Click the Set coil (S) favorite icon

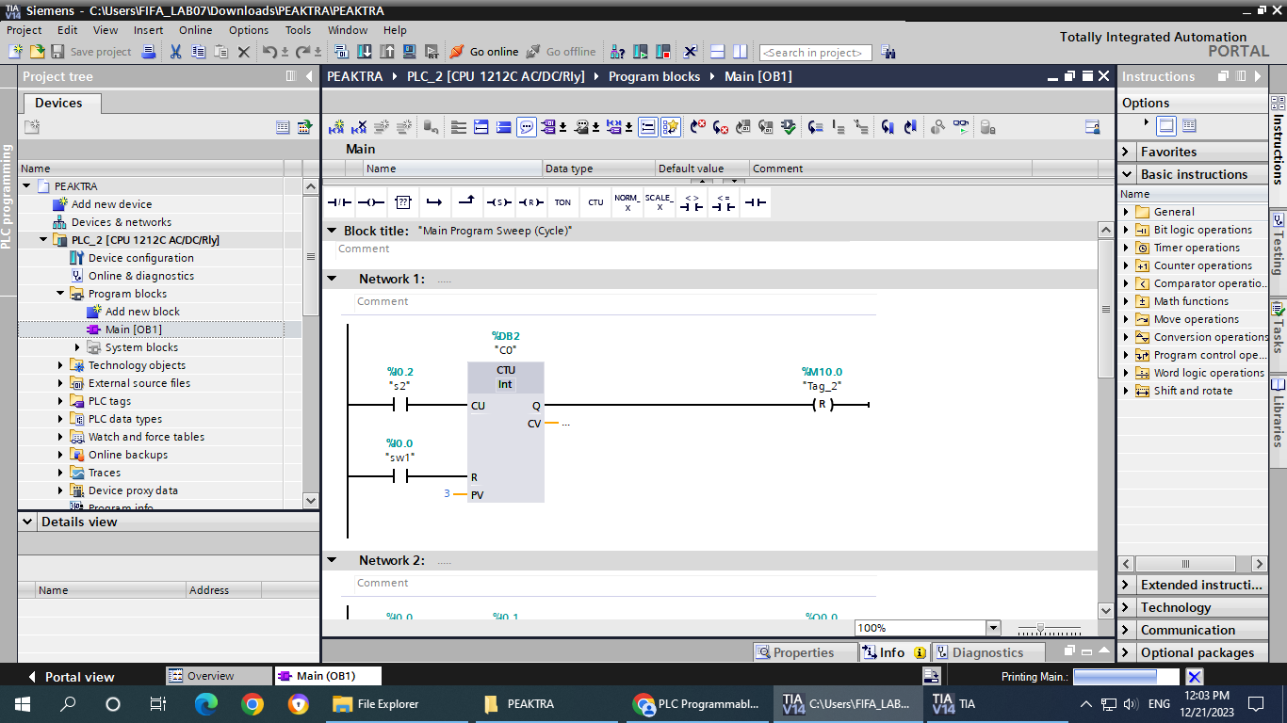coord(498,202)
